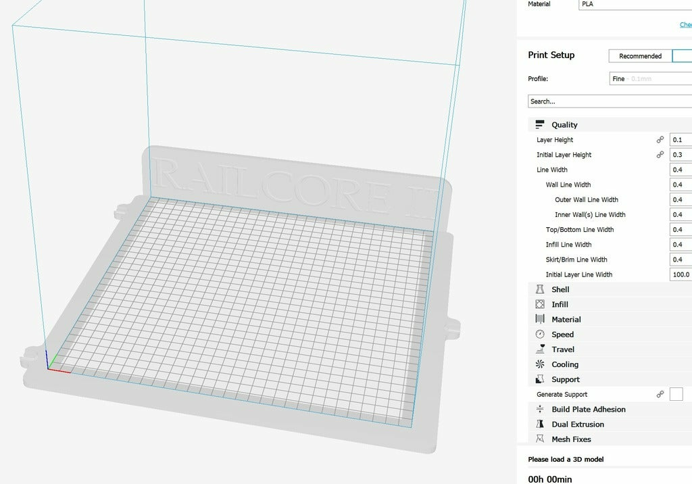Click the Initial Layer Height value field
Image resolution: width=692 pixels, height=484 pixels.
point(681,155)
